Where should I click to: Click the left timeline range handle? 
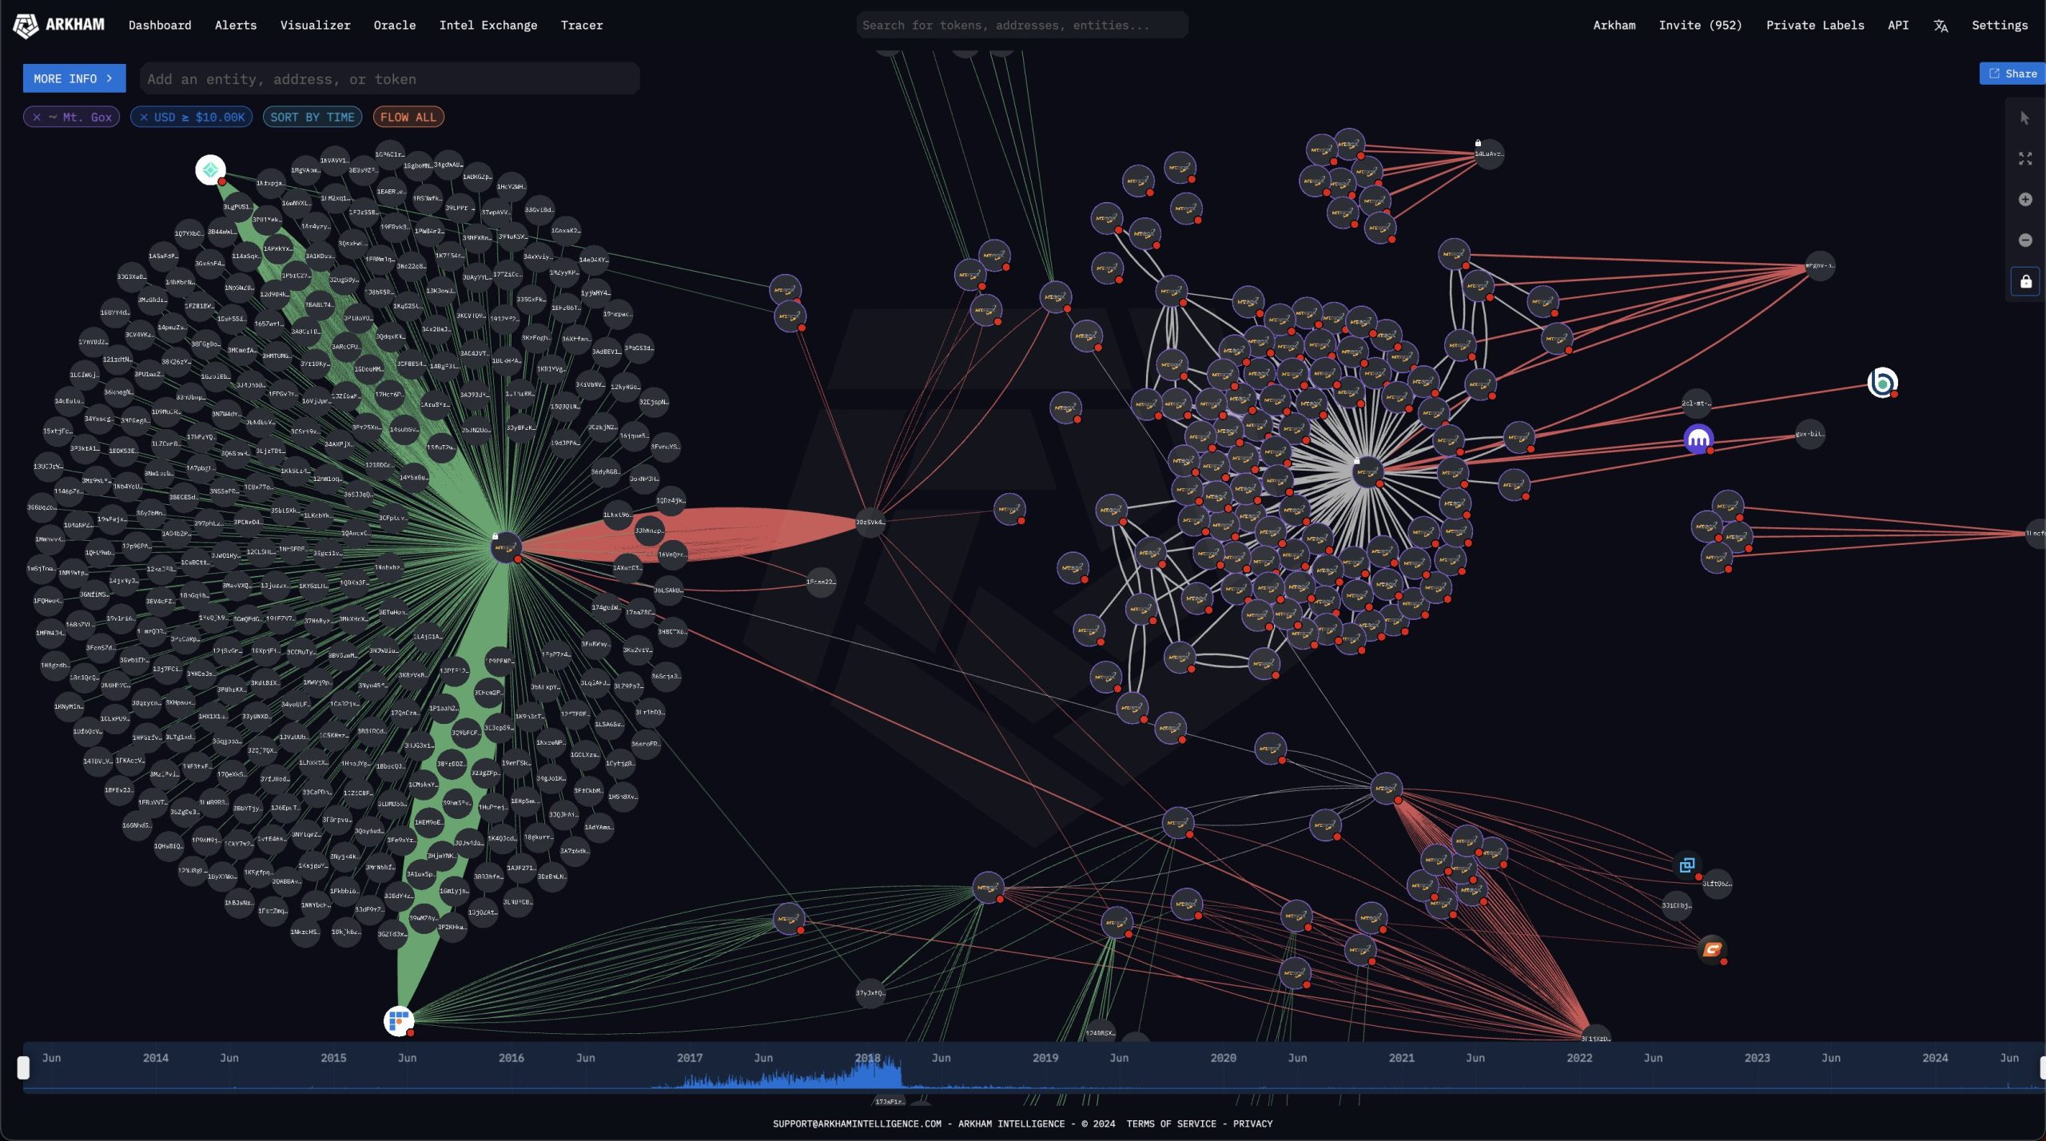[23, 1067]
